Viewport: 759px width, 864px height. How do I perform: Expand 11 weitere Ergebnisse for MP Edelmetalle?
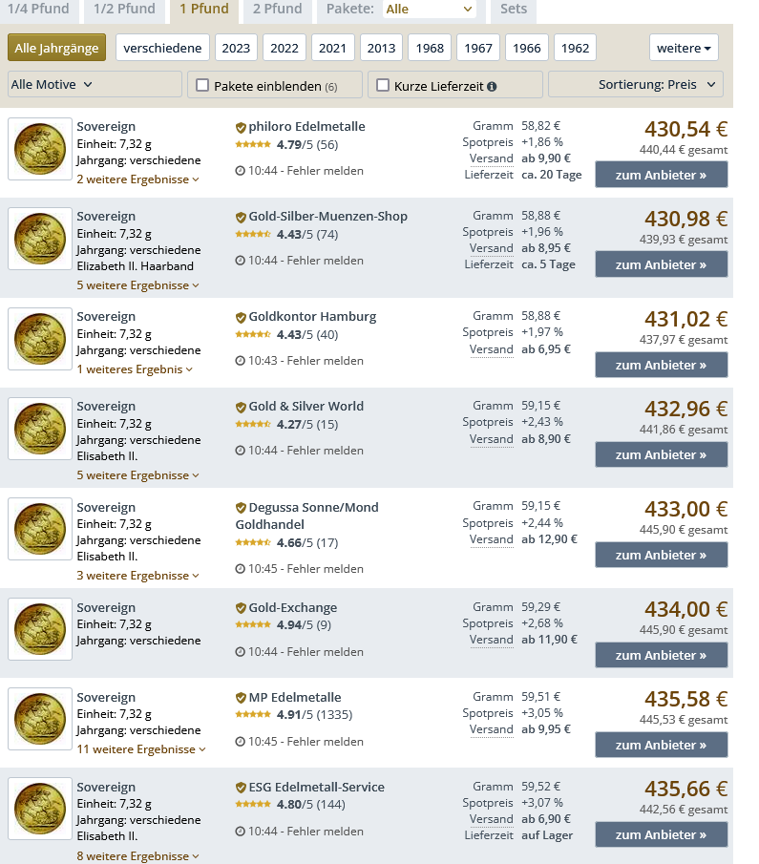pos(141,749)
